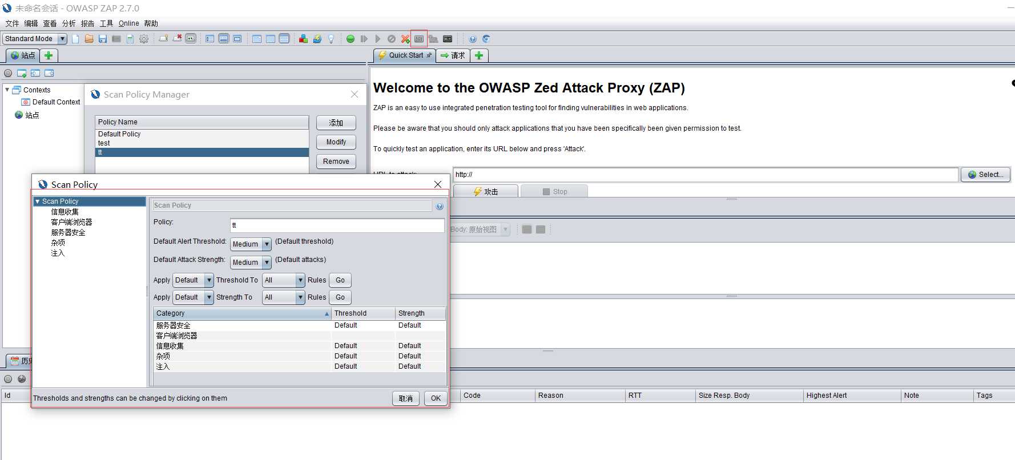Click Go for the strength rules
Image resolution: width=1015 pixels, height=460 pixels.
click(x=340, y=297)
